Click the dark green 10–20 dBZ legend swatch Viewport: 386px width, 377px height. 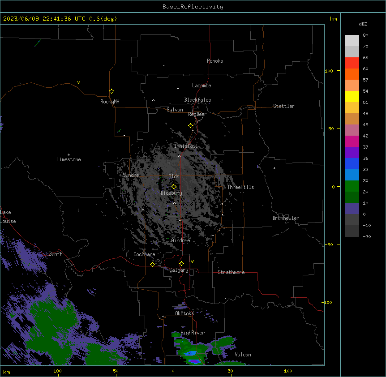(x=352, y=197)
